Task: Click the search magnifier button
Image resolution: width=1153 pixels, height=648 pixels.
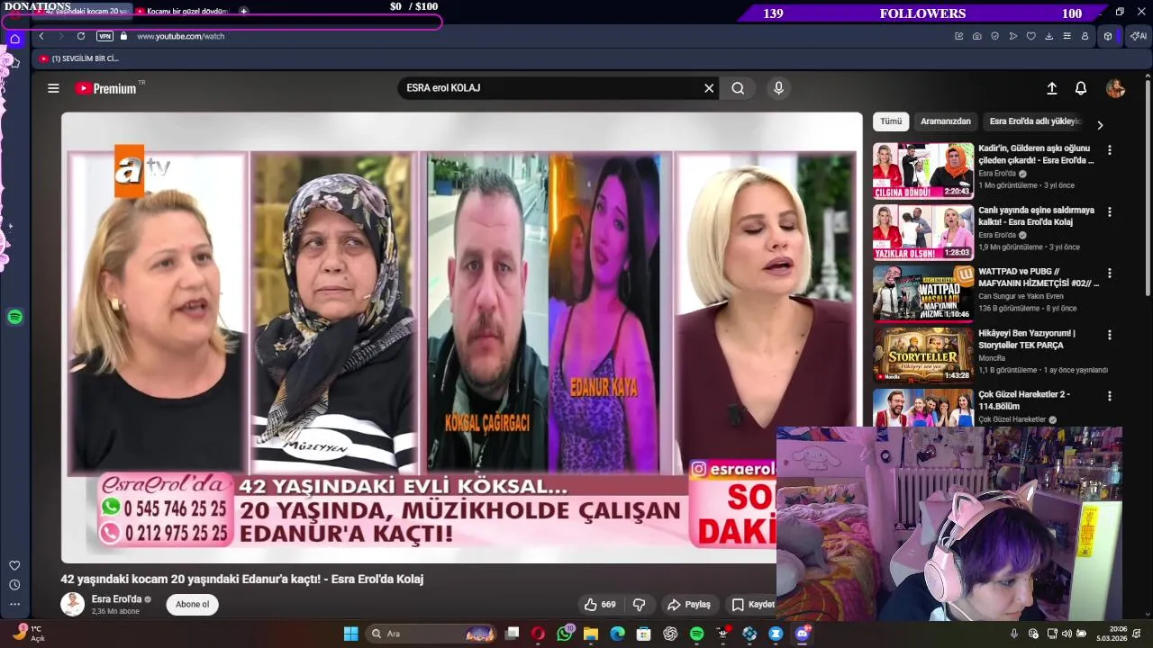Action: 738,88
